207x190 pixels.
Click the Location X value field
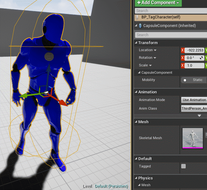tap(195, 50)
